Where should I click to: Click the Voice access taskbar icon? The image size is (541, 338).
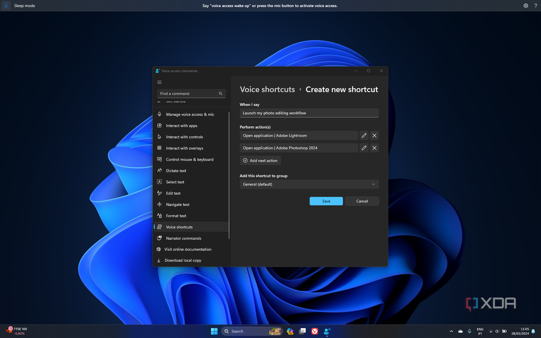point(327,331)
